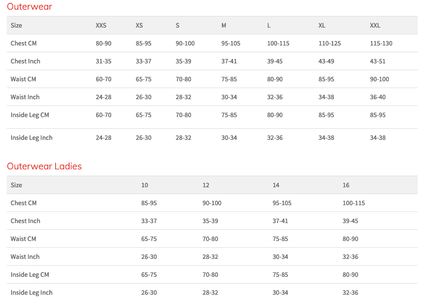Click Chest CM row label in Outerwear table
Screen dimensions: 424x301
(24, 43)
